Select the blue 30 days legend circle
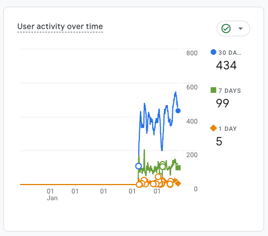The image size is (268, 236). (x=213, y=52)
